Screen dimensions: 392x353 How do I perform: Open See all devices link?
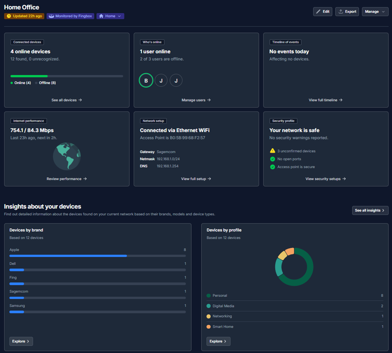(67, 100)
